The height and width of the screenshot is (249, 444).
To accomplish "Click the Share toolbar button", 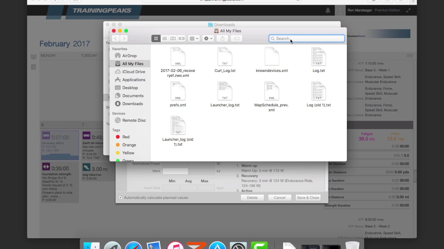I will pos(222,38).
